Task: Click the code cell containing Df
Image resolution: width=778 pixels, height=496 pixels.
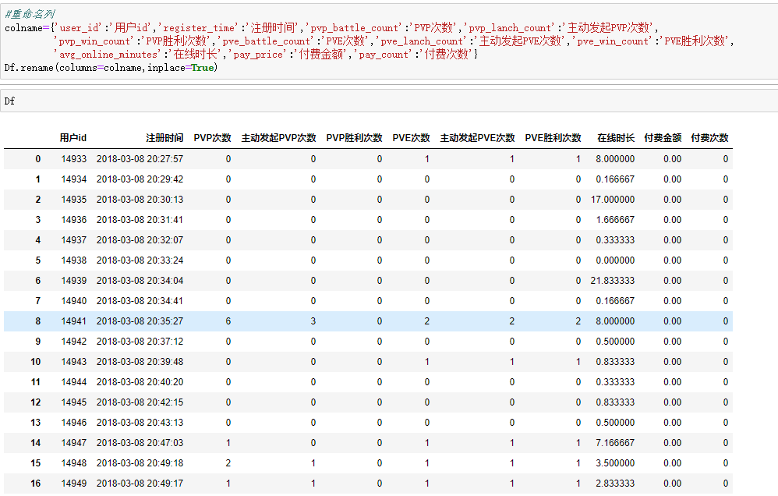Action: pyautogui.click(x=389, y=101)
